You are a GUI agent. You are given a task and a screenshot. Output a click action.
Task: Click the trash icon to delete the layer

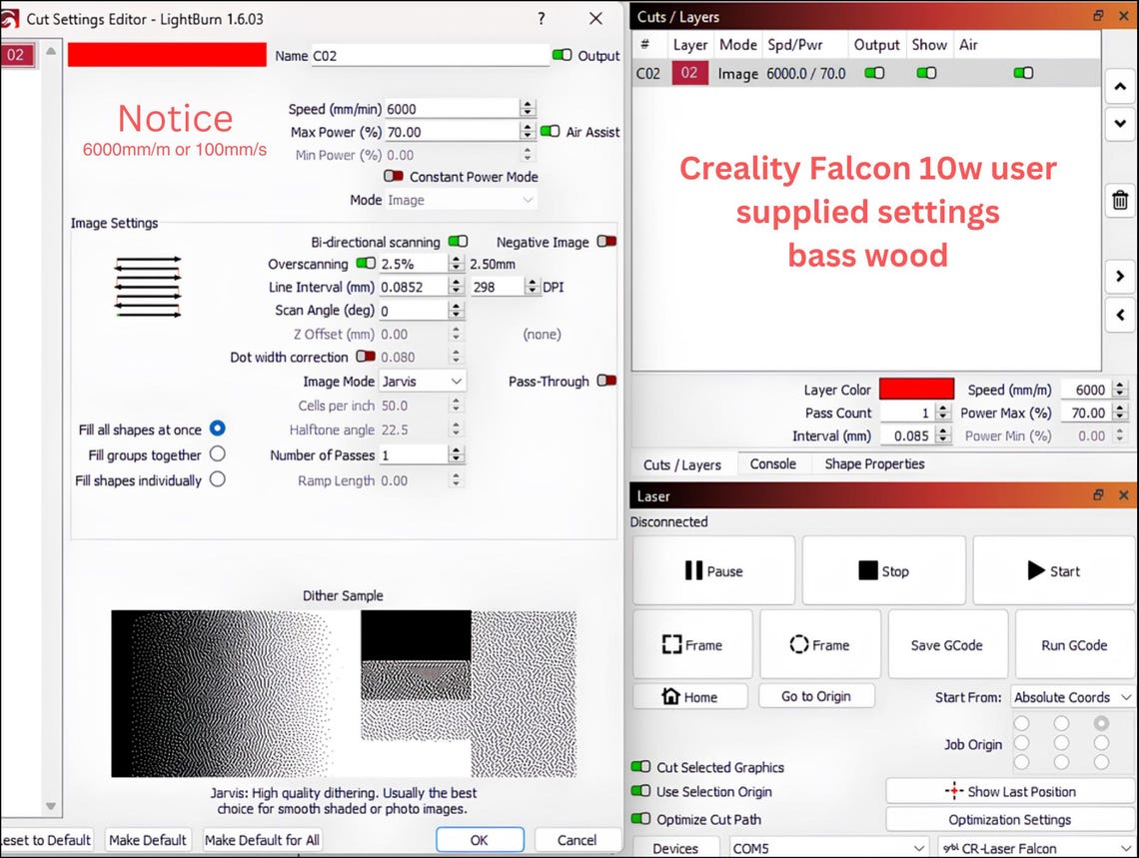1120,200
